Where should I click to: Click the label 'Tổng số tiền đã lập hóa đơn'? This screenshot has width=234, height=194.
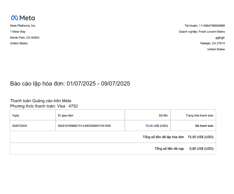pyautogui.click(x=163, y=137)
